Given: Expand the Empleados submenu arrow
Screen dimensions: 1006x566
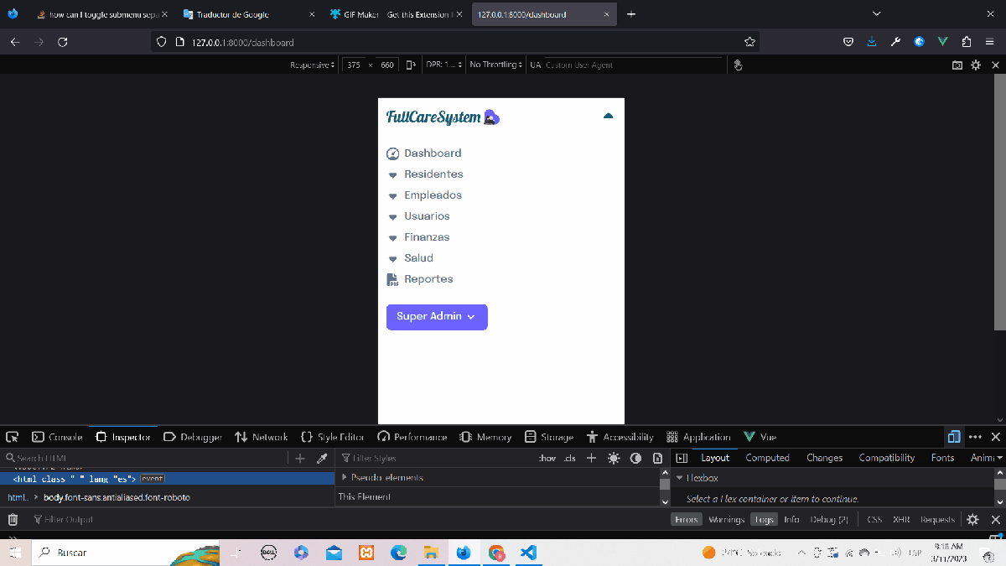Looking at the screenshot, I should 392,196.
